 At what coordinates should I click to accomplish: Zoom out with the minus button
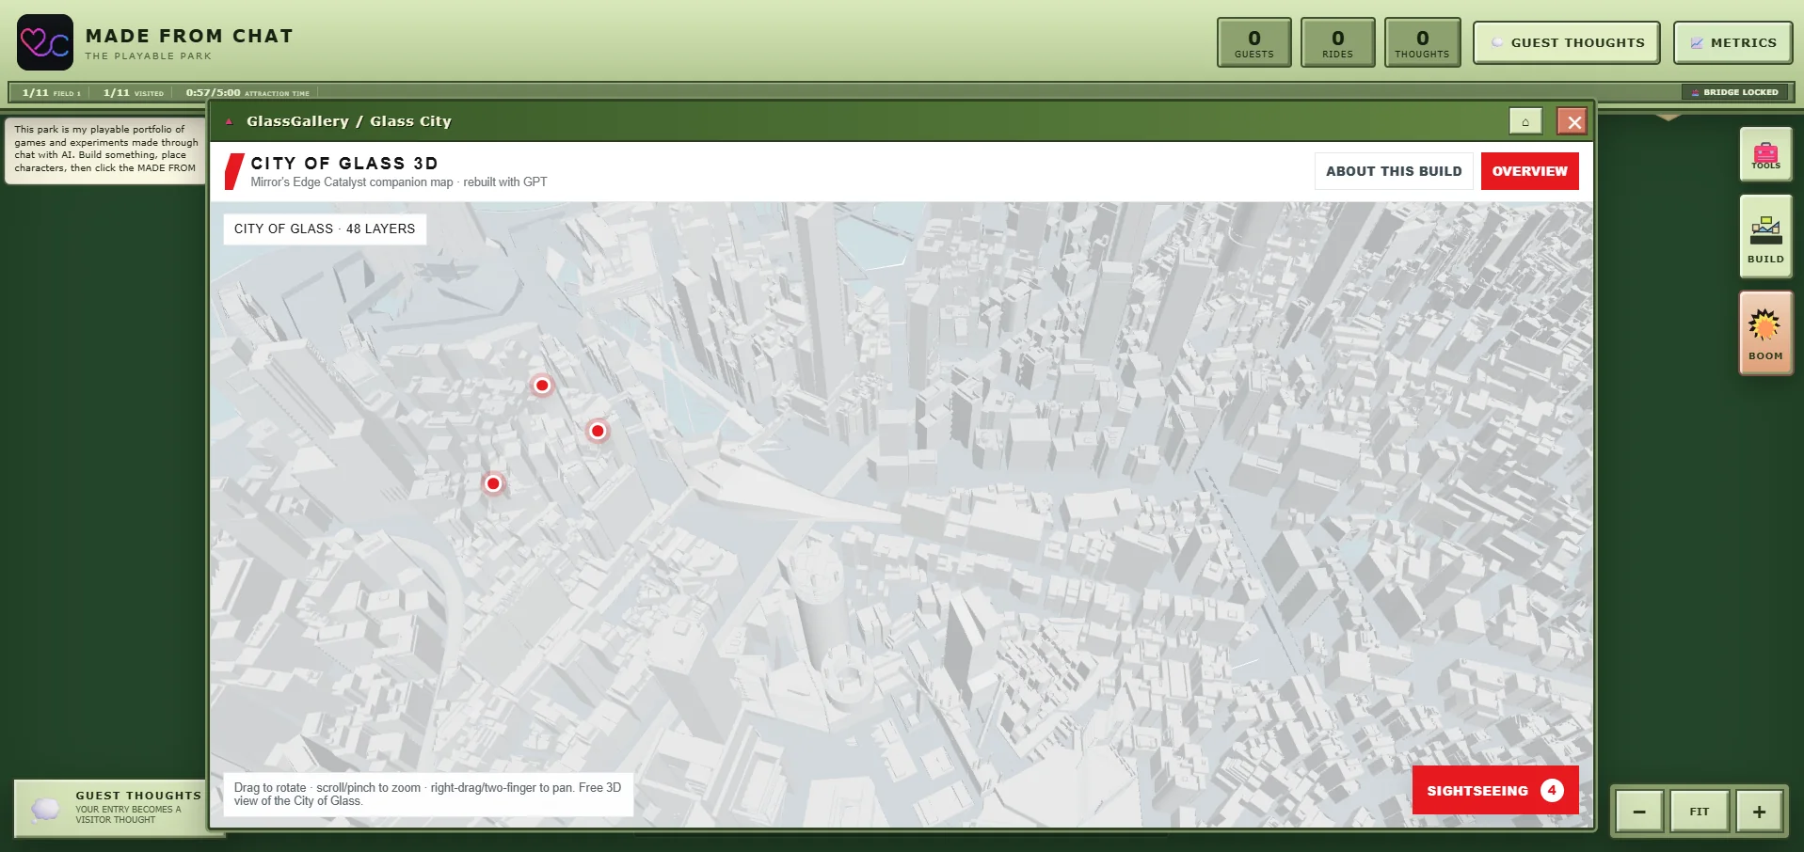click(x=1639, y=812)
